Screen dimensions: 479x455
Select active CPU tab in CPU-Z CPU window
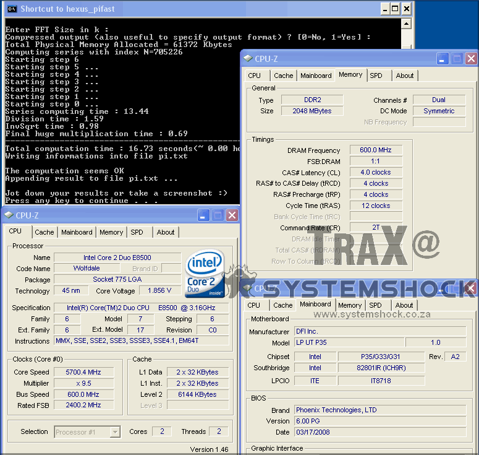15,231
